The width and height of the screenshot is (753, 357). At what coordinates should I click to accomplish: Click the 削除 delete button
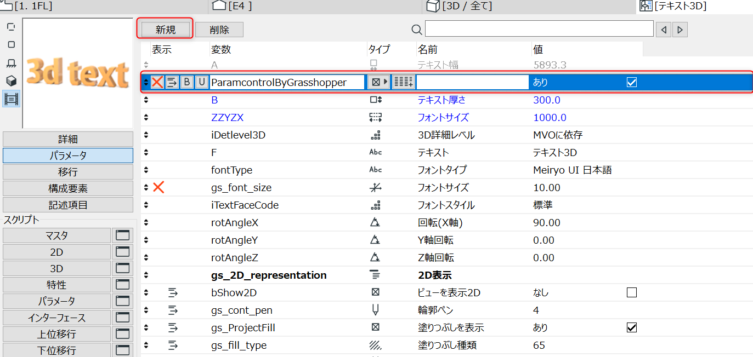(x=219, y=30)
